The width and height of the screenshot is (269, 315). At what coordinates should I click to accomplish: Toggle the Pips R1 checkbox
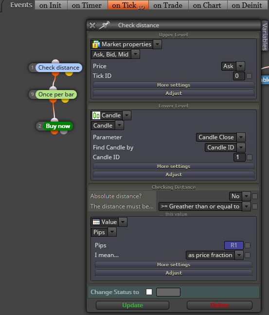[x=248, y=245]
